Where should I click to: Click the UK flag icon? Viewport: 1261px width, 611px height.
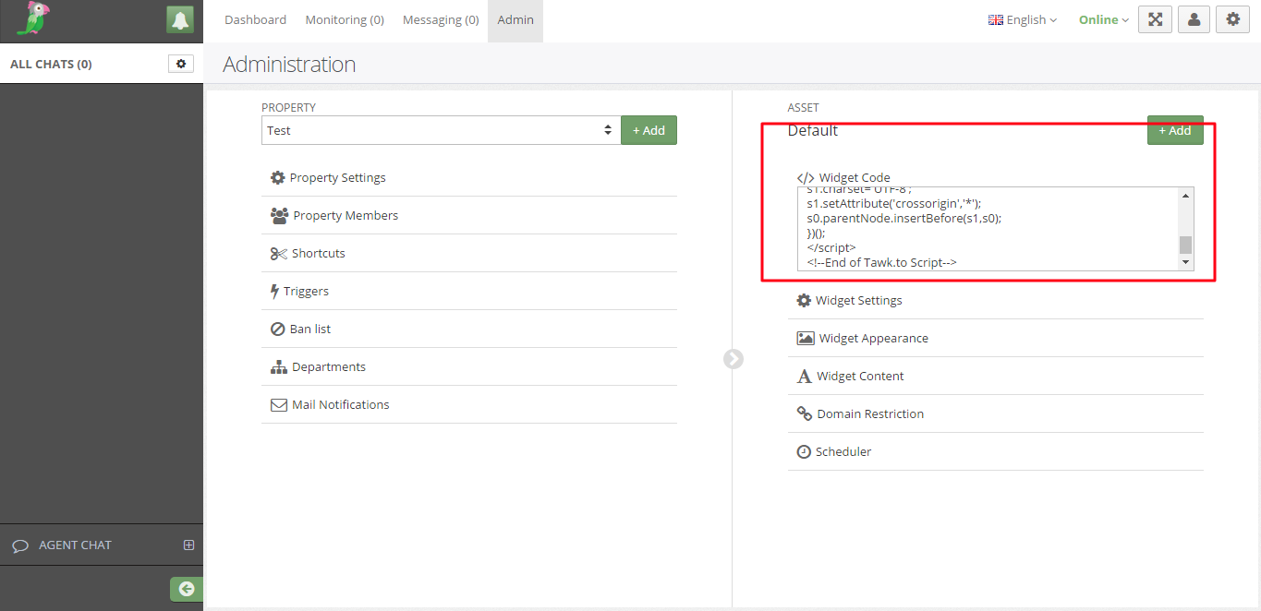(996, 19)
